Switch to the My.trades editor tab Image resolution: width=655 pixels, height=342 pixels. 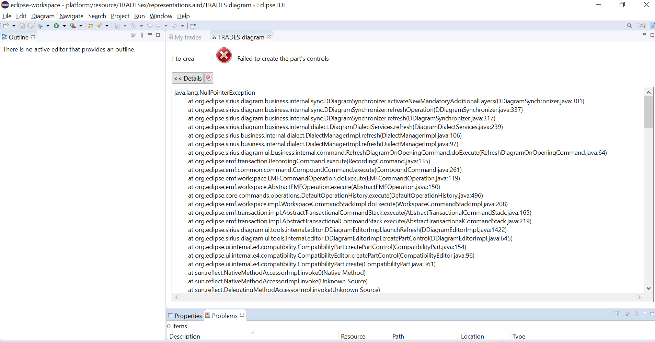(185, 37)
